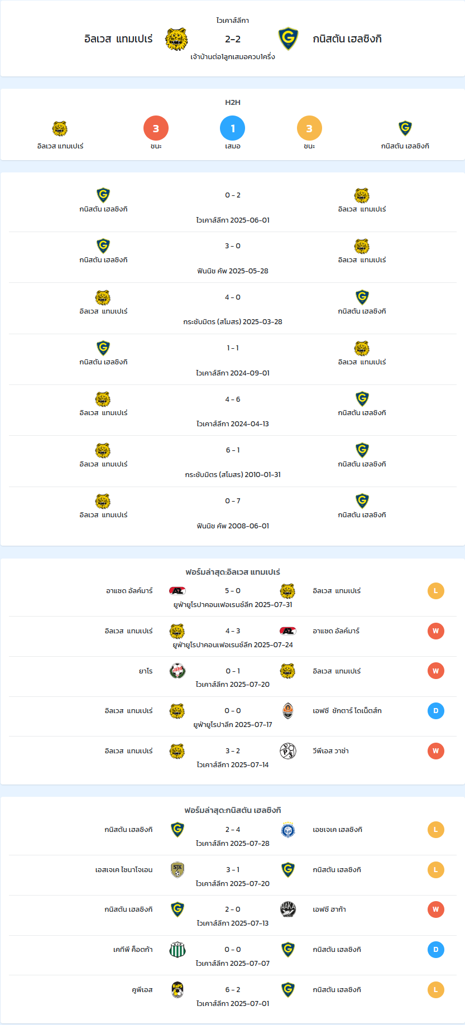Click the D badge for Shakhtar 0-0 match
This screenshot has height=1025, width=465.
point(436,711)
